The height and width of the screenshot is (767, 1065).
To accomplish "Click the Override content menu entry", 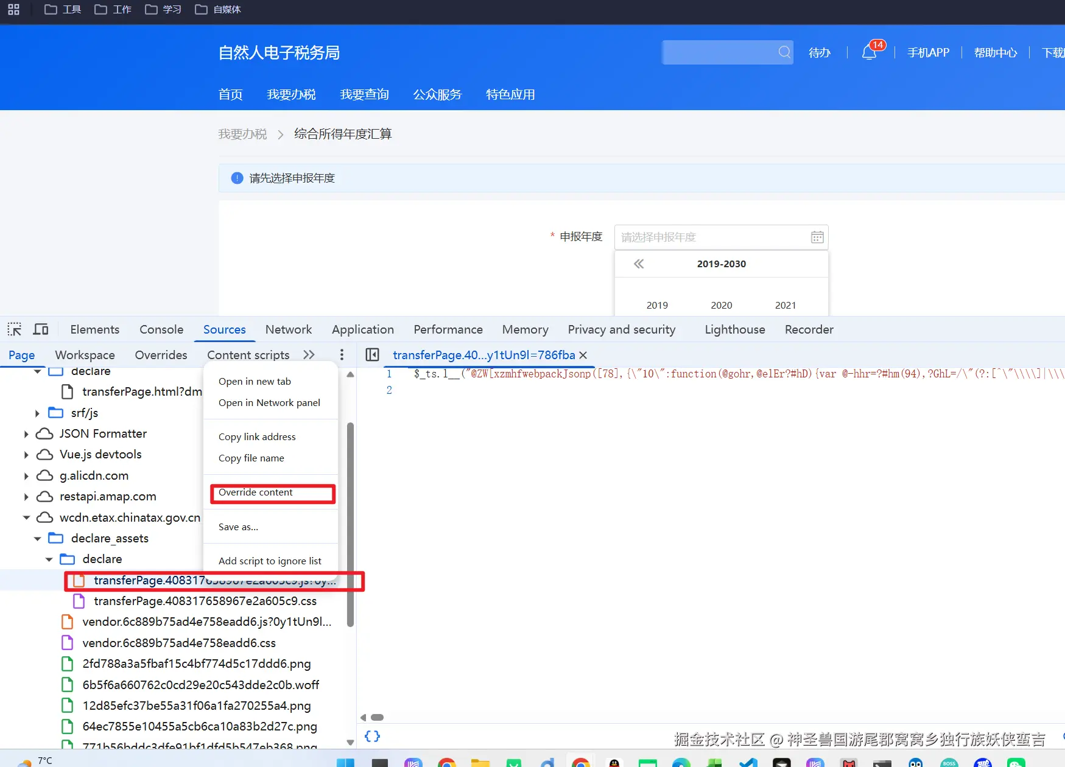I will coord(256,492).
